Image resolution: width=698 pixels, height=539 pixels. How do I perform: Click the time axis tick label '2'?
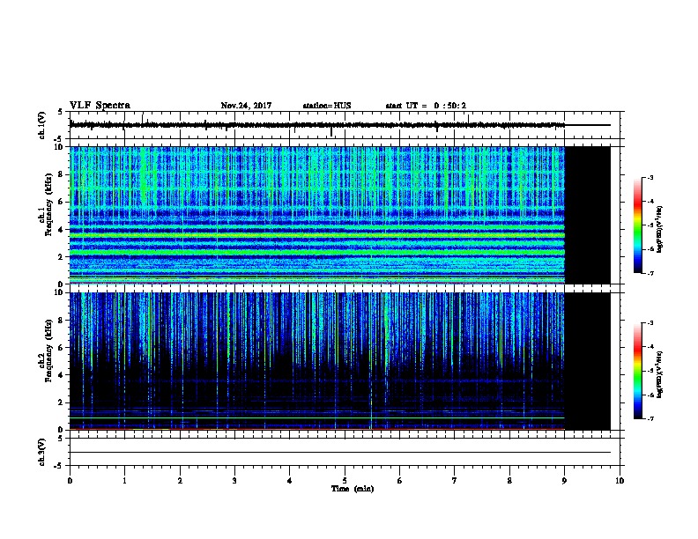180,480
